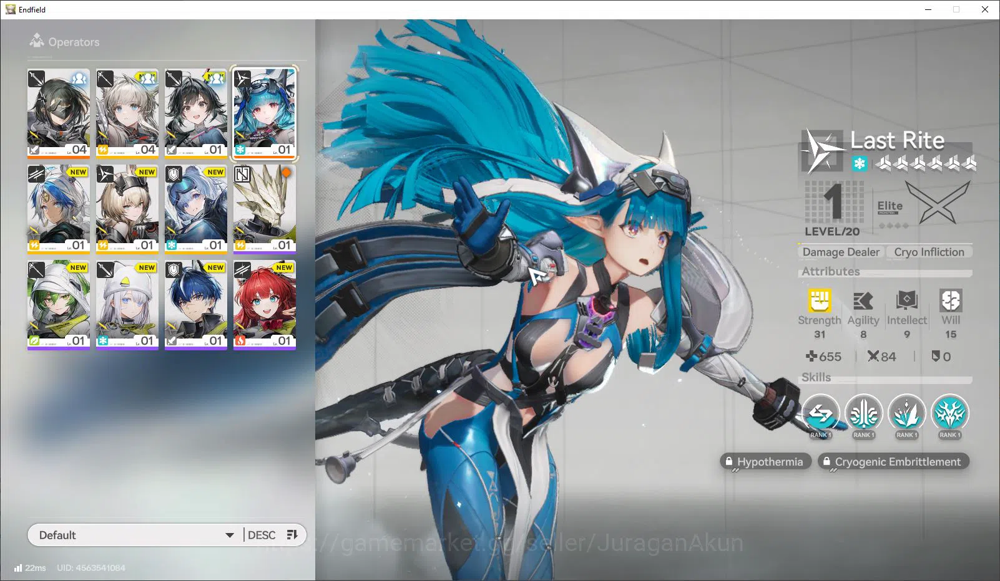Click the Cryo element icon beside stars
This screenshot has width=1000, height=581.
point(860,164)
